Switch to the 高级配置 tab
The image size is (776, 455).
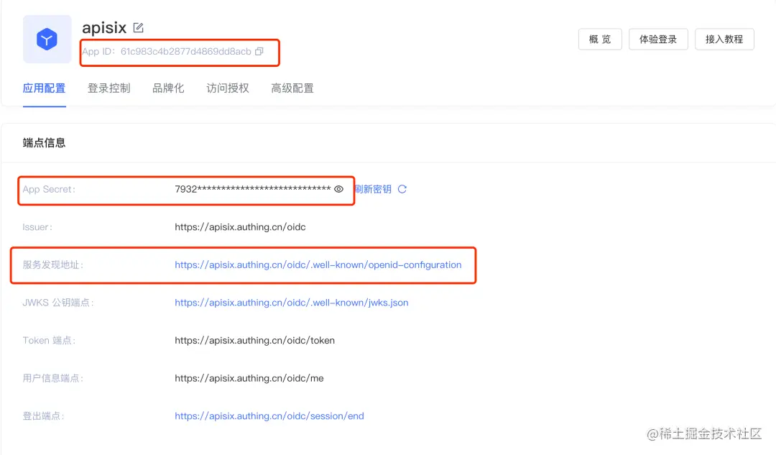pyautogui.click(x=292, y=88)
